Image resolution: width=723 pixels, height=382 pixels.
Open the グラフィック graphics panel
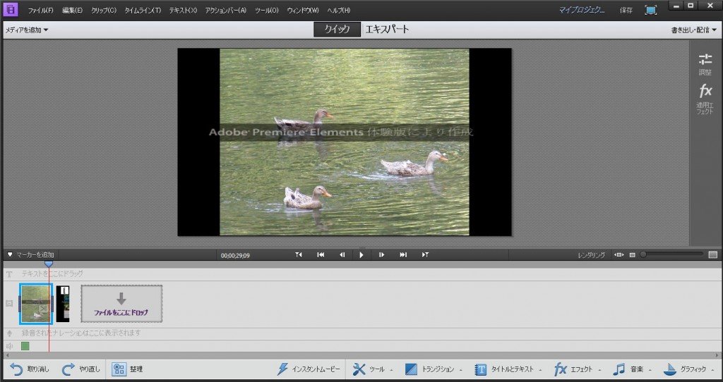pos(688,369)
